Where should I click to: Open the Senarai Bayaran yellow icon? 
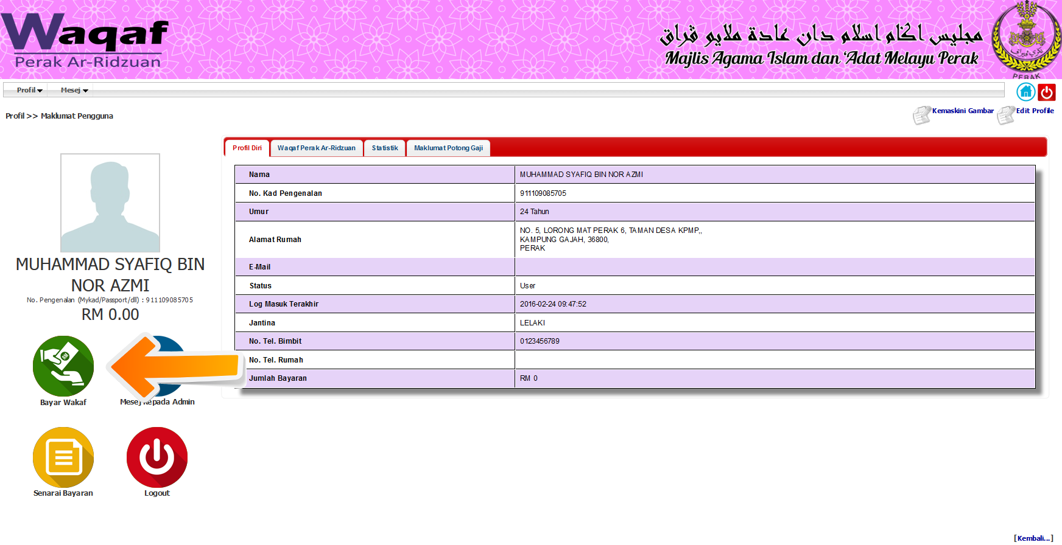pyautogui.click(x=63, y=457)
